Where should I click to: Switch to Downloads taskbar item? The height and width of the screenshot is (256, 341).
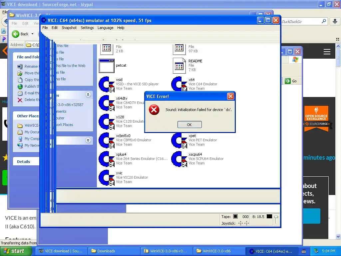pos(114,251)
